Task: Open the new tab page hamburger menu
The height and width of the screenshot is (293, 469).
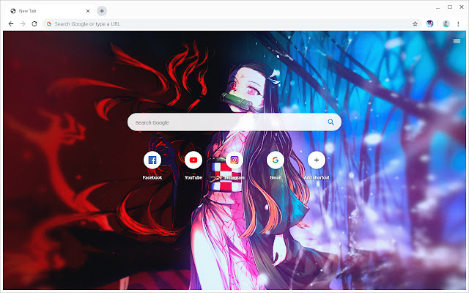Action: click(x=457, y=41)
